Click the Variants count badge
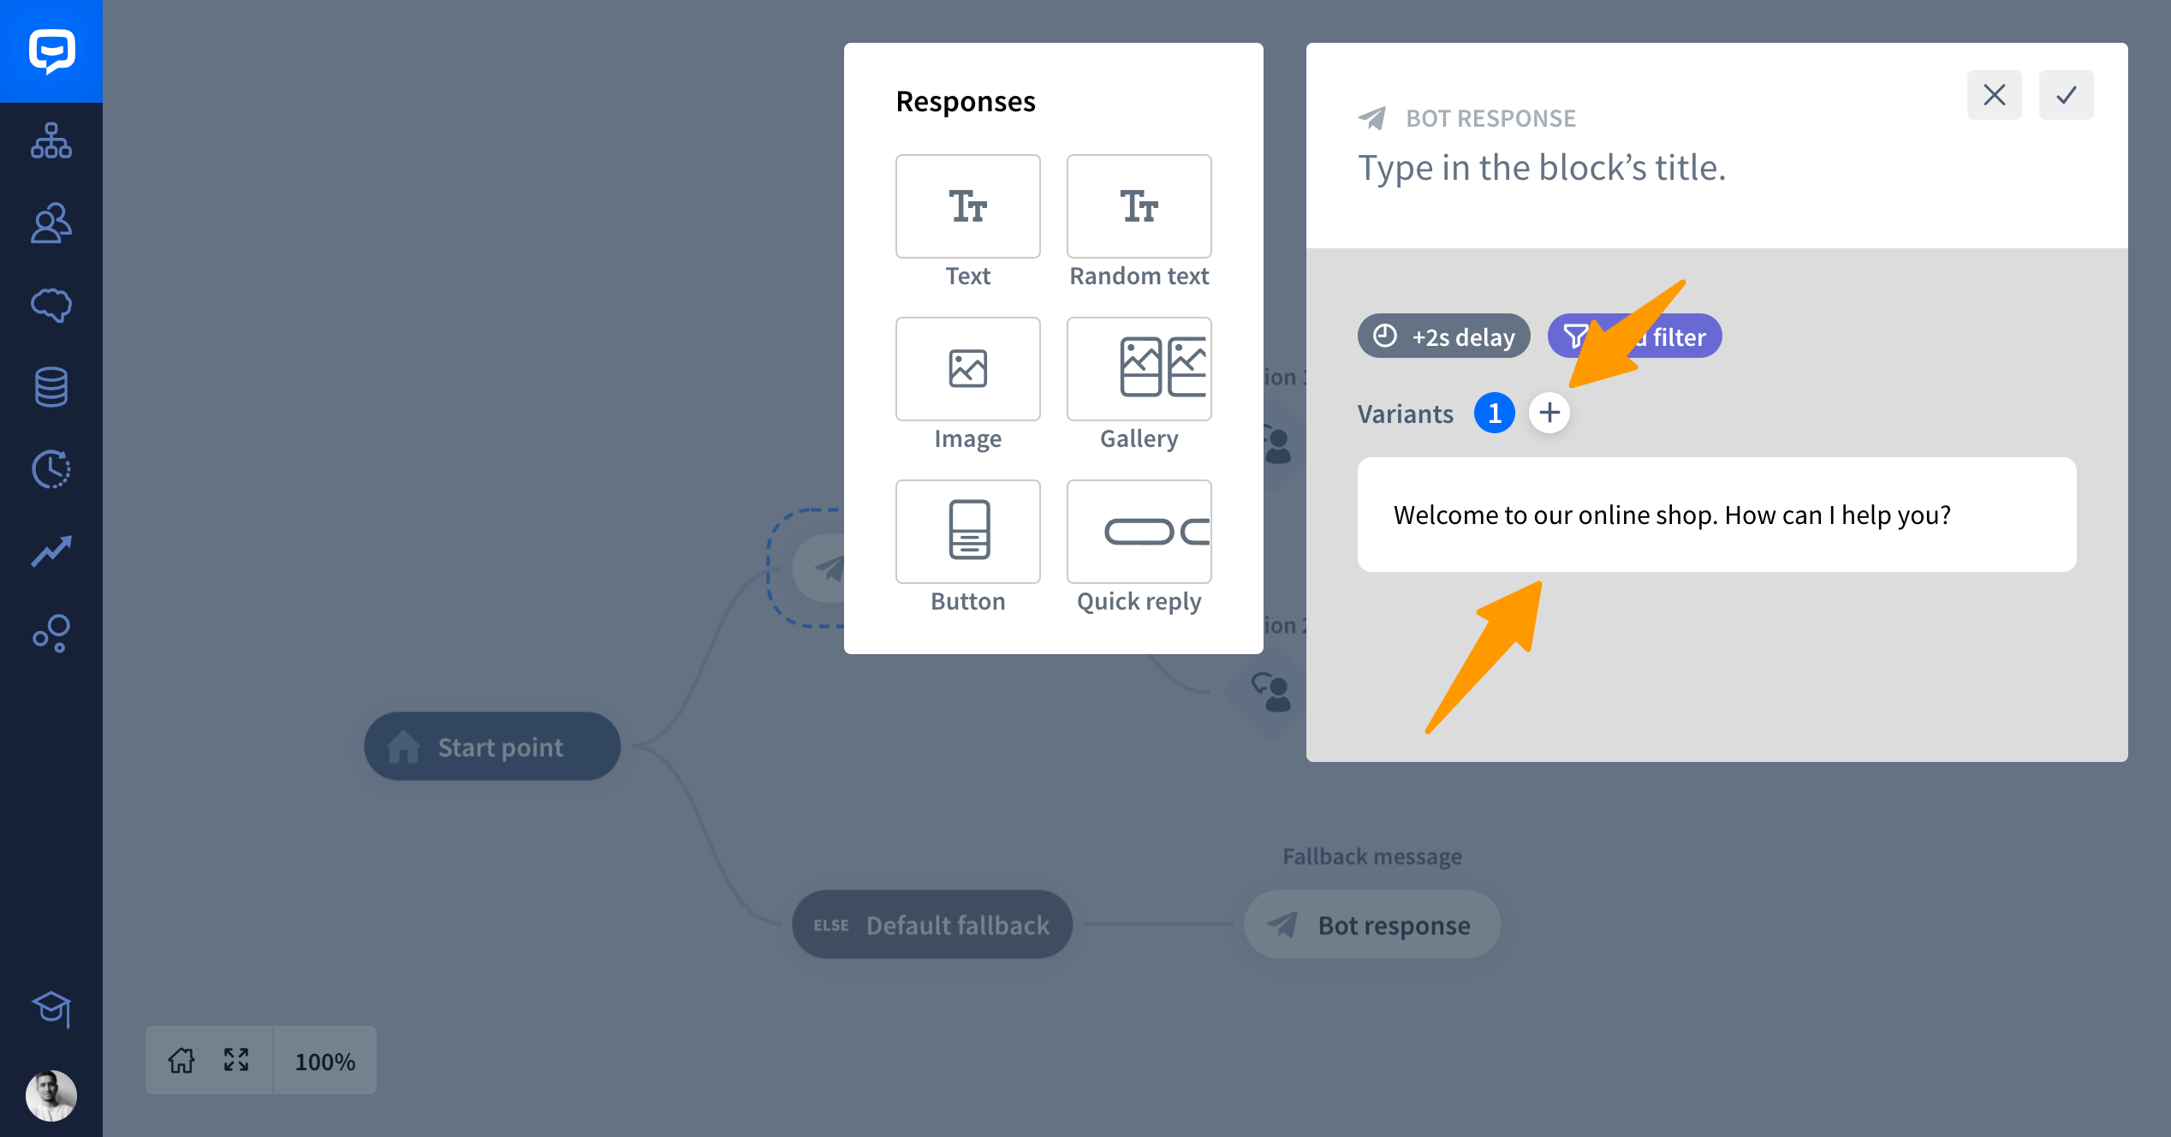The image size is (2171, 1137). (x=1493, y=414)
